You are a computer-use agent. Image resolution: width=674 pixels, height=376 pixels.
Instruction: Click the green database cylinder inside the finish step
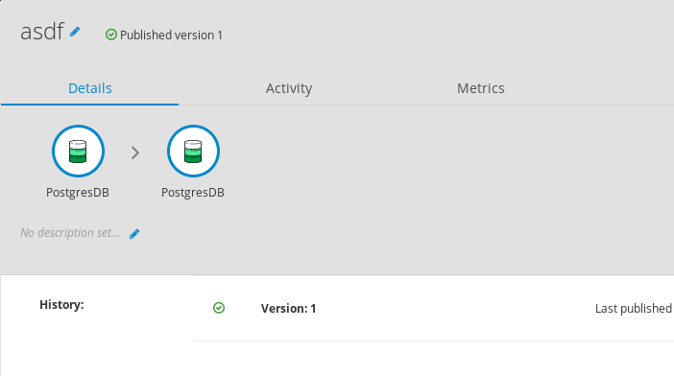point(193,152)
